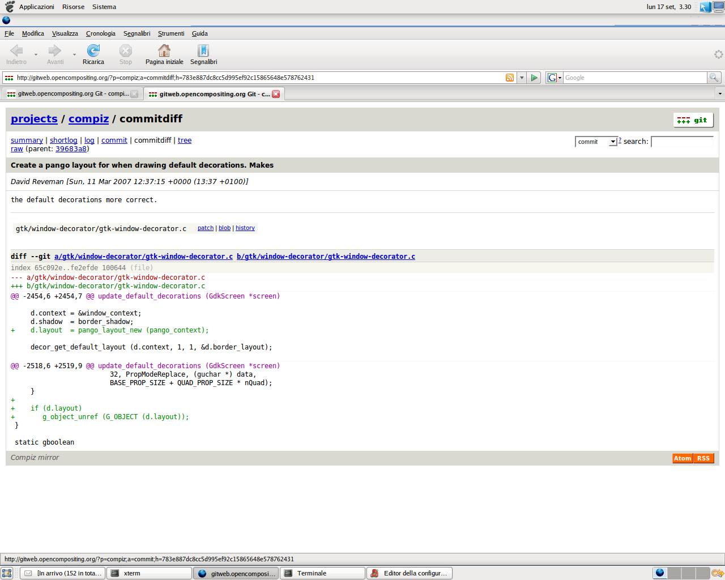Viewport: 725px width, 580px height.
Task: Open the Google search engine selector
Action: tap(554, 78)
